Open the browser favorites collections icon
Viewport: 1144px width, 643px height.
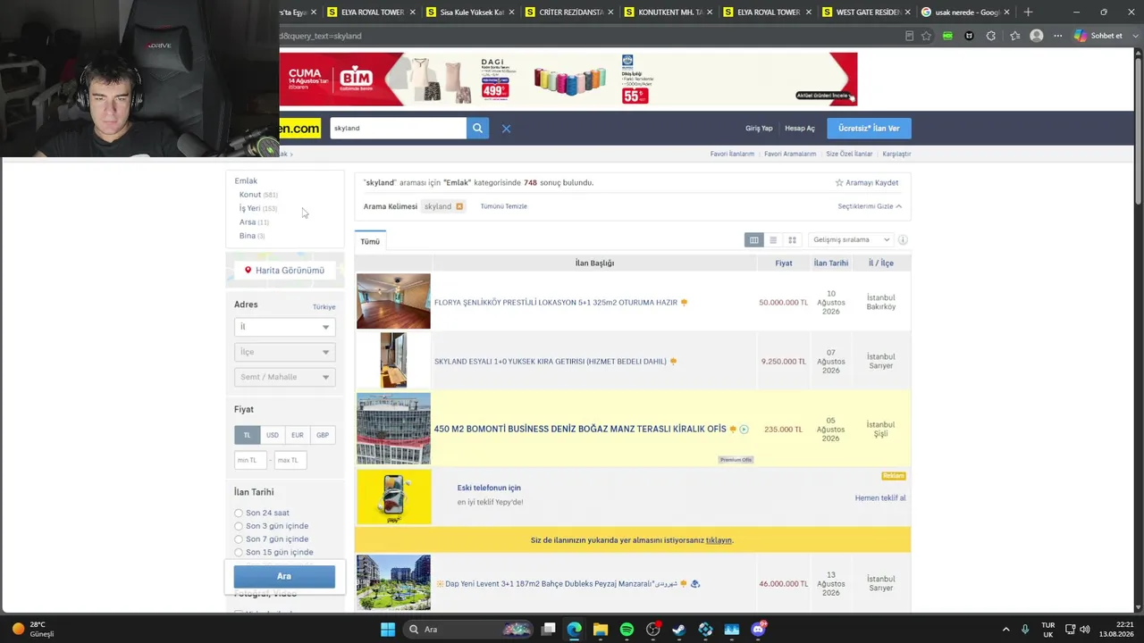(1014, 36)
